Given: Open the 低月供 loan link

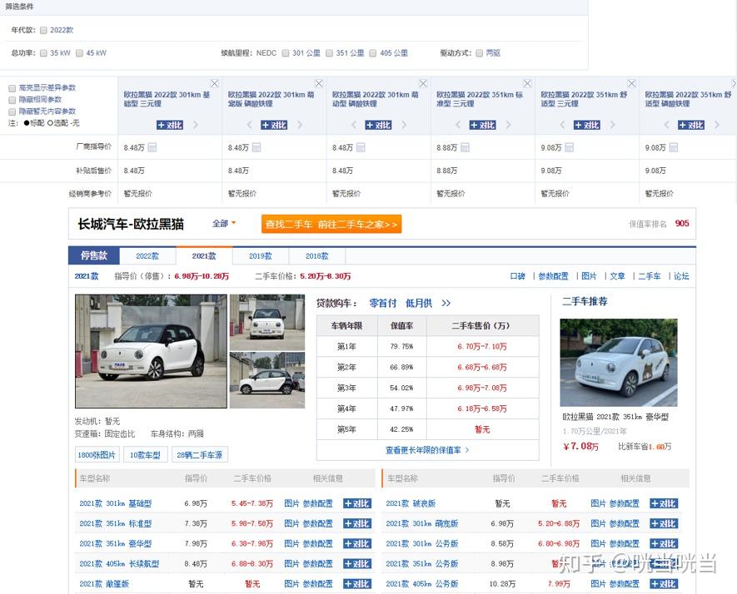Looking at the screenshot, I should [x=419, y=304].
